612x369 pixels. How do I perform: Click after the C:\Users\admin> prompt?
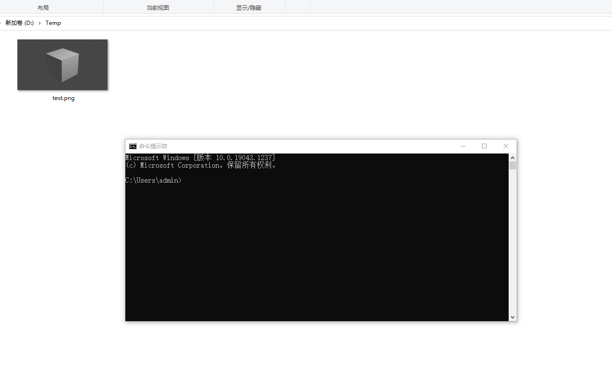[x=185, y=180]
